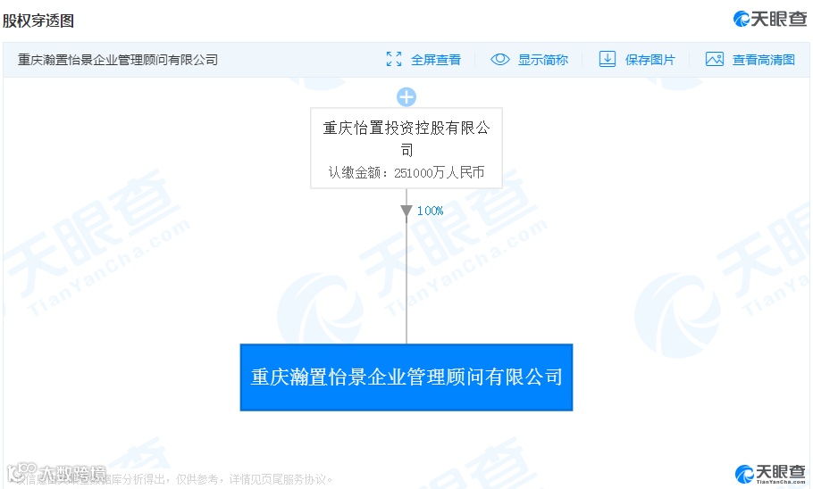This screenshot has height=489, width=813.
Task: Click company name in the toolbar header
Action: tap(118, 60)
